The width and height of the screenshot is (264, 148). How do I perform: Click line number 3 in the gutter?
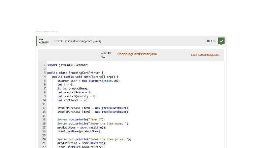(44, 72)
